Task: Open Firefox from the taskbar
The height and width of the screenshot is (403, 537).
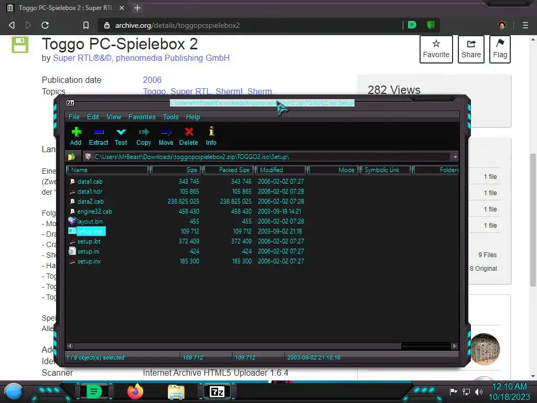Action: 135,391
